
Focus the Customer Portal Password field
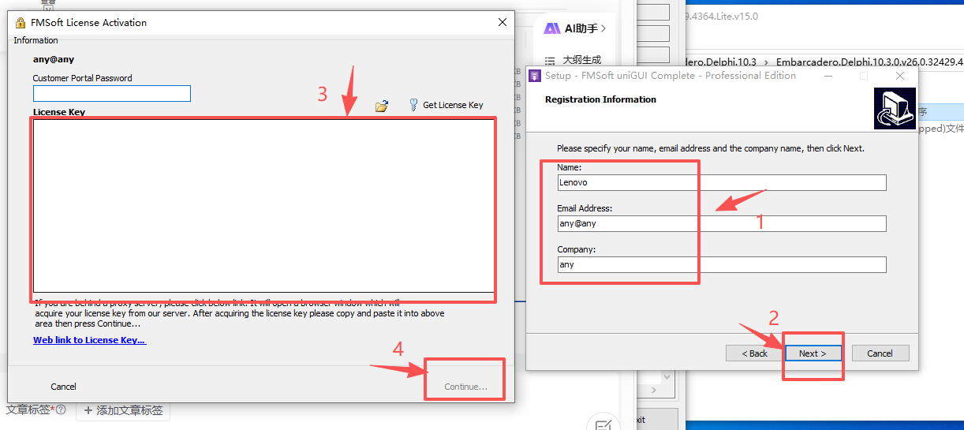[x=112, y=93]
